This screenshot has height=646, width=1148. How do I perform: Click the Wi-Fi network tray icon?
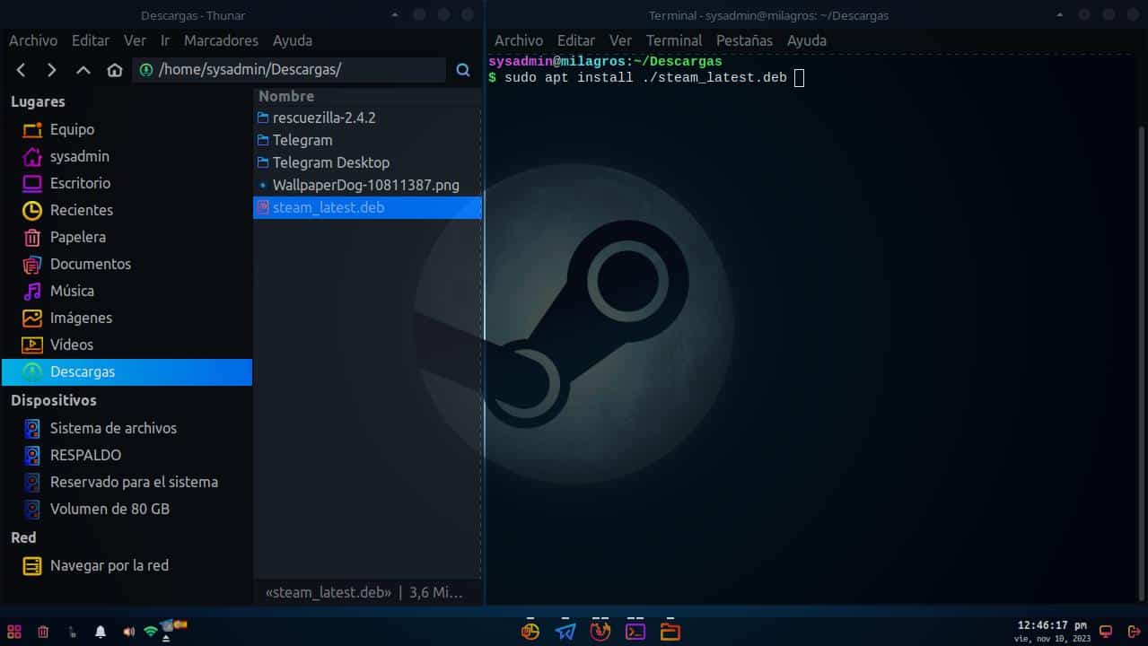coord(151,632)
